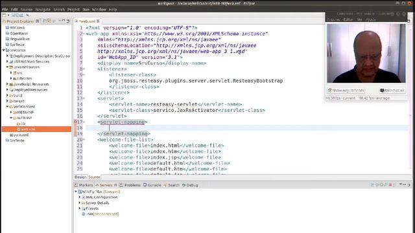
Task: Switch to the Source tab of the editor
Action: 94,177
